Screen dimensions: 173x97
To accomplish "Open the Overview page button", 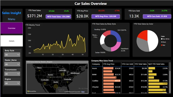I will click(x=12, y=28).
